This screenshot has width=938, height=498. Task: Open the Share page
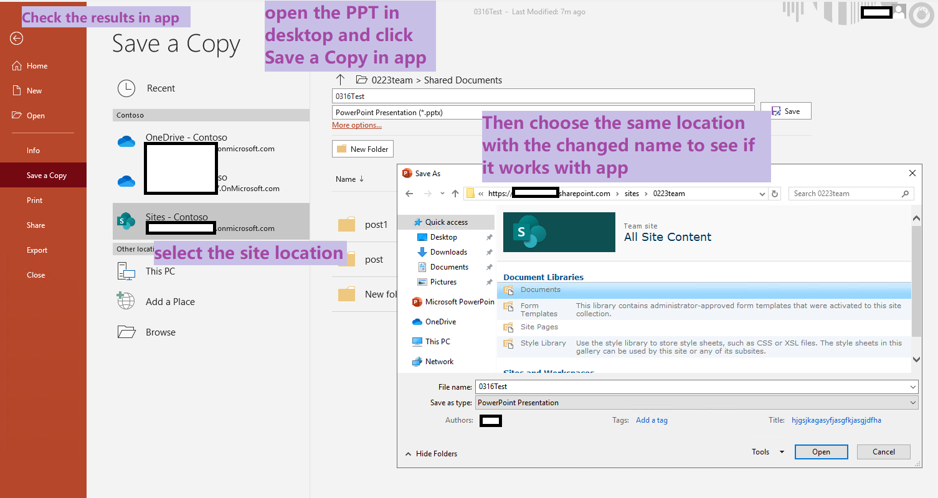(x=36, y=225)
